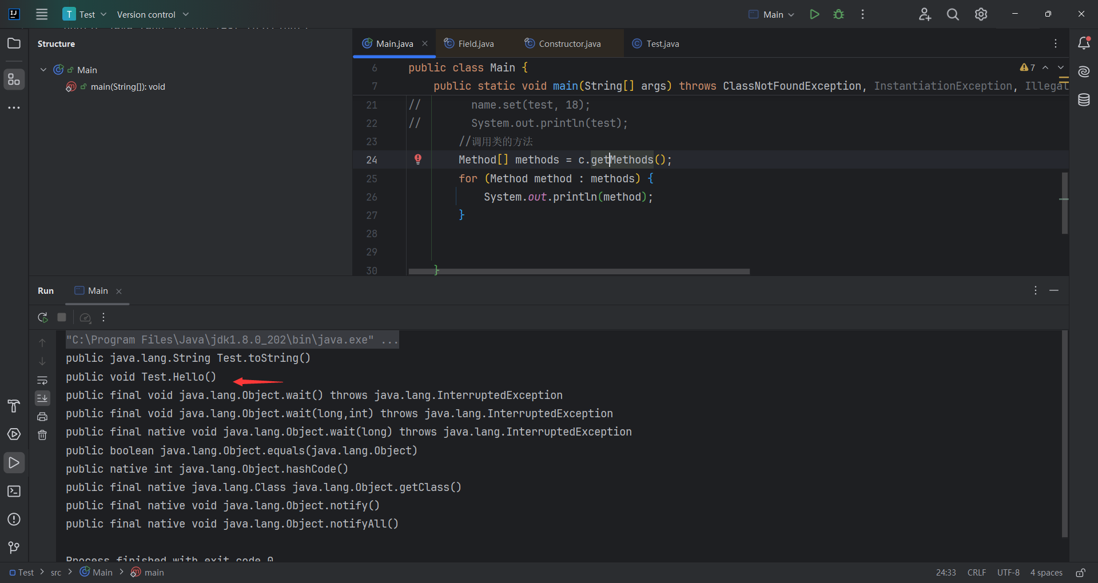Hide the Run tool window
Viewport: 1098px width, 583px height.
(1054, 290)
